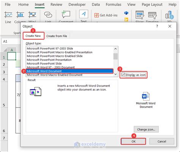The height and width of the screenshot is (152, 180).
Task: Switch to Create from File tab
Action: pyautogui.click(x=57, y=36)
